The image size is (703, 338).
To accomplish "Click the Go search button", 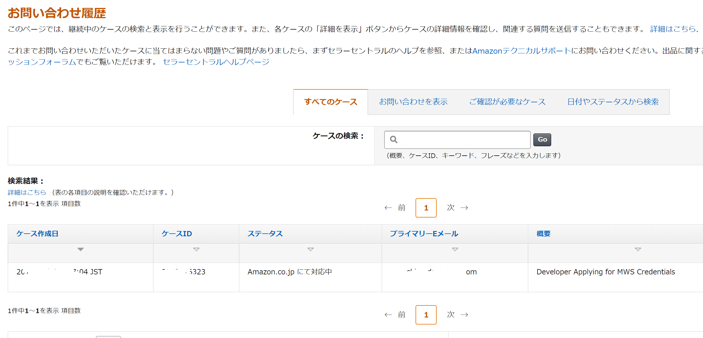I will 542,140.
